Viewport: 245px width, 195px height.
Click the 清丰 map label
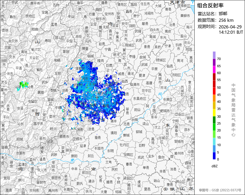tap(113, 121)
